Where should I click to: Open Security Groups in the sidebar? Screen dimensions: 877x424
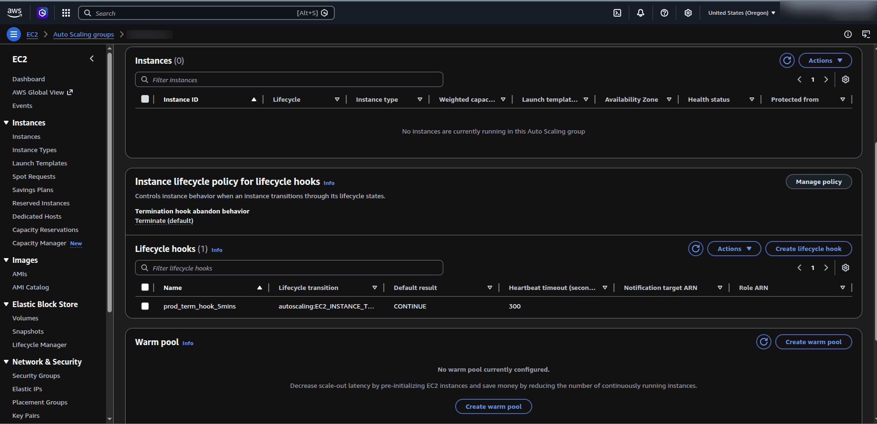coord(36,376)
